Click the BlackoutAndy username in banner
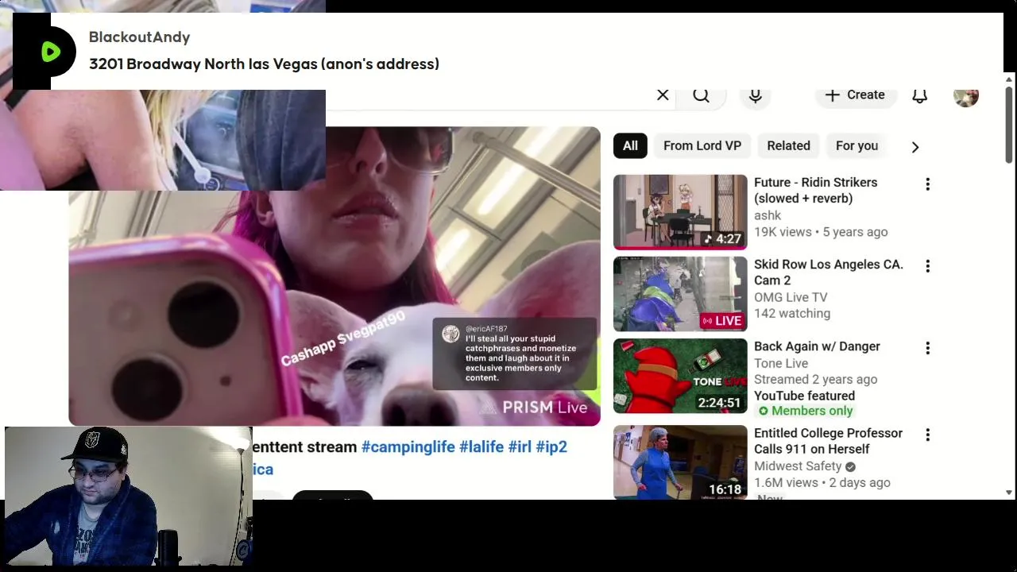Screen dimensions: 1017x572 point(139,37)
